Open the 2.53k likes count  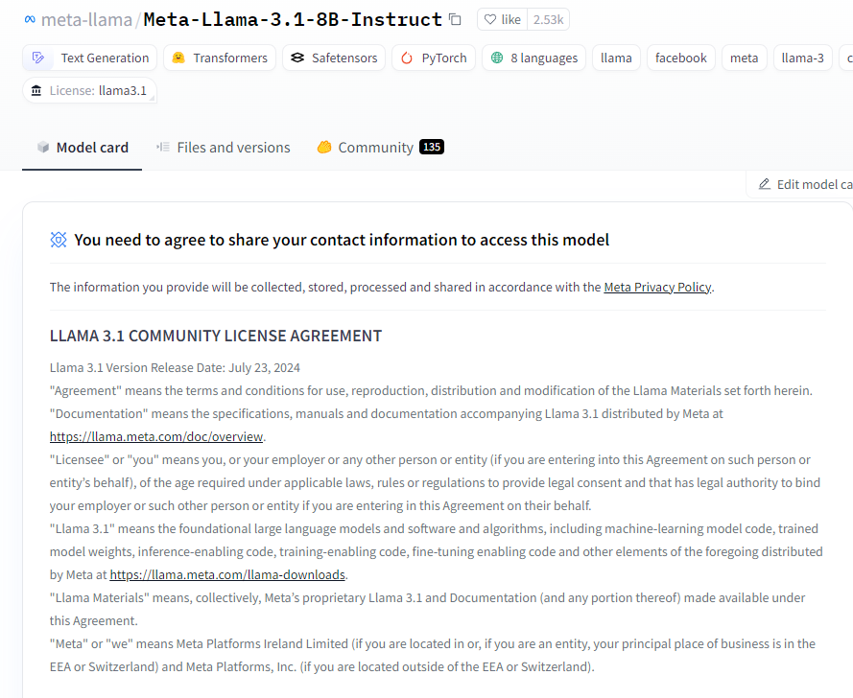click(x=549, y=19)
